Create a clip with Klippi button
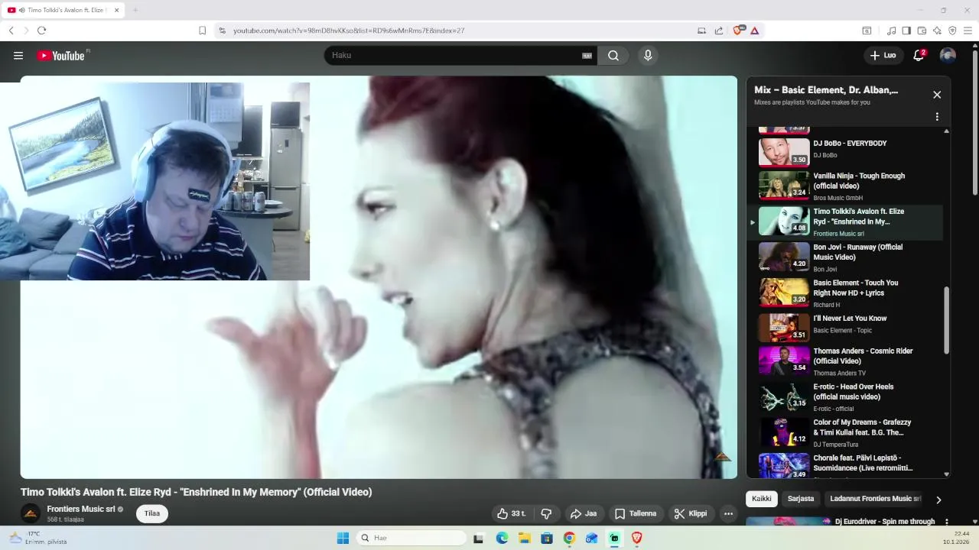The height and width of the screenshot is (550, 979). click(691, 513)
